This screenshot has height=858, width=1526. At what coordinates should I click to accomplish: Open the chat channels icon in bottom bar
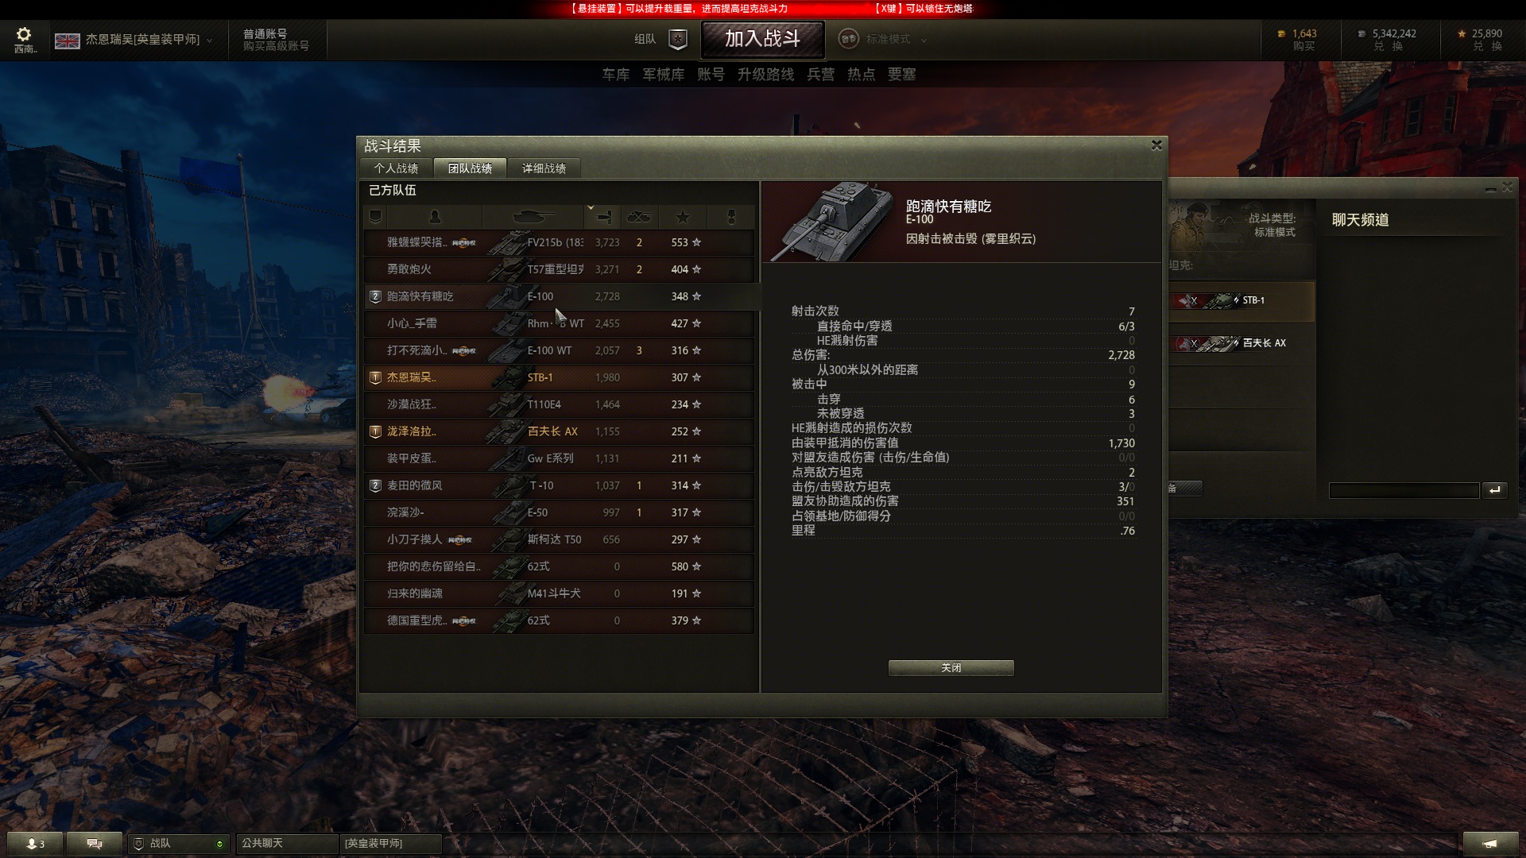click(95, 844)
